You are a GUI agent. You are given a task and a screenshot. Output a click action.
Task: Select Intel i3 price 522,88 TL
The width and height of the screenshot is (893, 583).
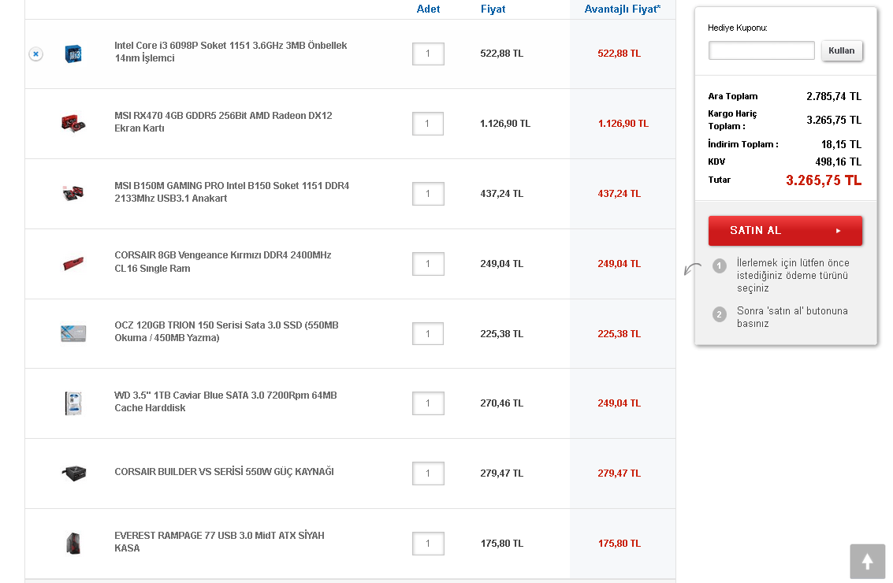tap(502, 54)
